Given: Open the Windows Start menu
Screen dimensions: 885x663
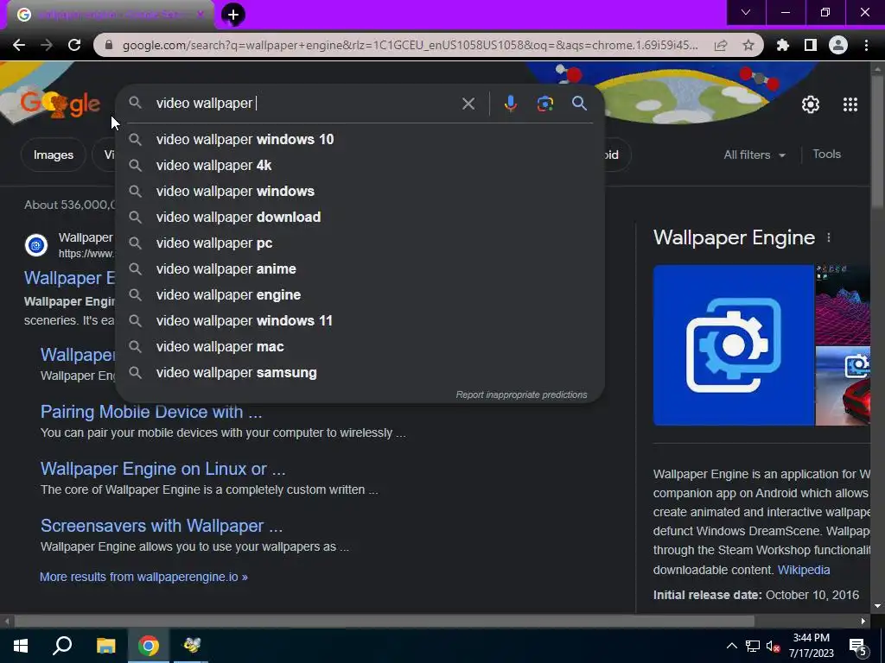Looking at the screenshot, I should tap(21, 646).
